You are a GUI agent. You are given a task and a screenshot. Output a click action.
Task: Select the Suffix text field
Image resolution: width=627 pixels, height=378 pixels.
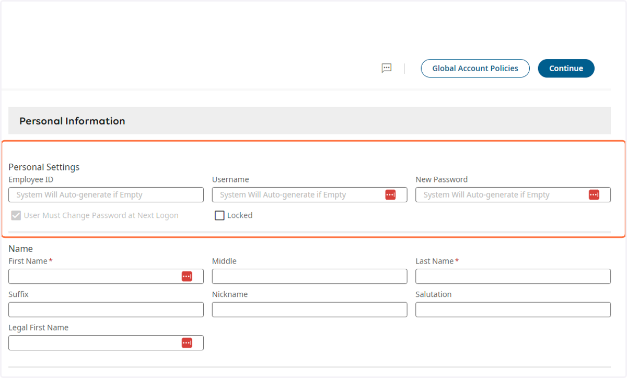pyautogui.click(x=106, y=310)
